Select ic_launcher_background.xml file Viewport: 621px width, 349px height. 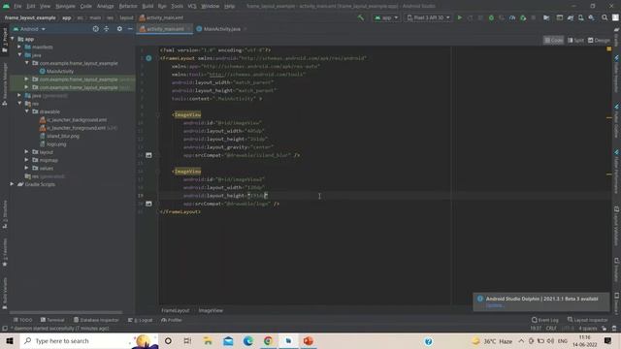pyautogui.click(x=77, y=120)
